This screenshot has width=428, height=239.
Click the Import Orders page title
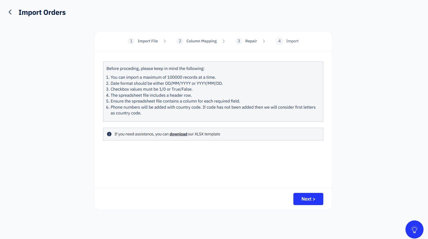pyautogui.click(x=42, y=12)
